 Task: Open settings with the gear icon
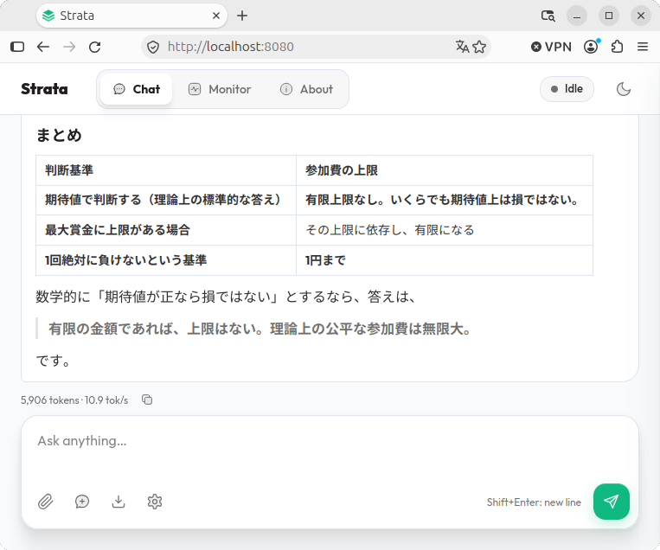(155, 502)
